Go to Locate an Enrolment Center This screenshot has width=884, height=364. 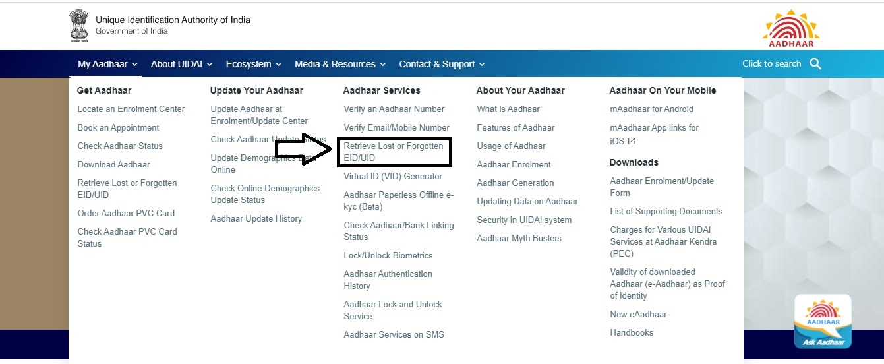pos(131,109)
